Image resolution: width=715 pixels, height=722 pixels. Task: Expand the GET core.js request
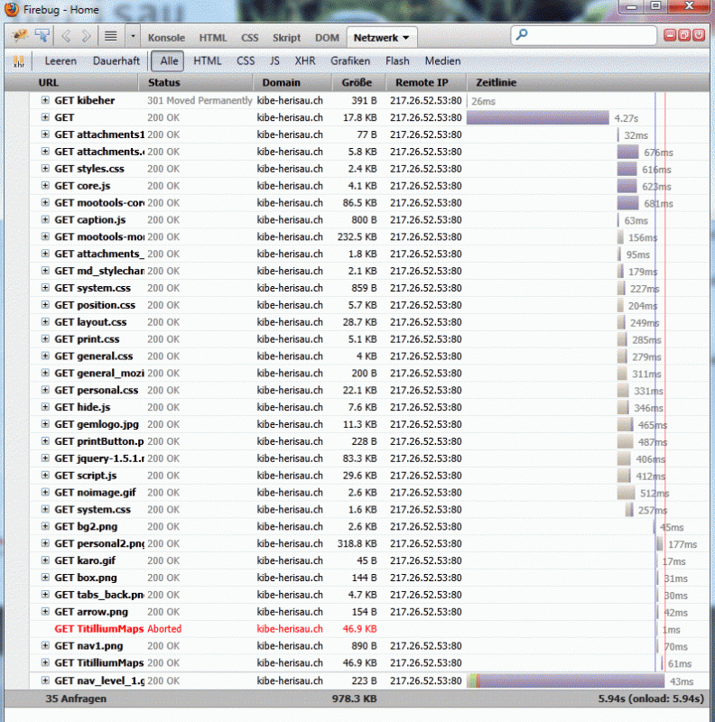click(x=45, y=185)
